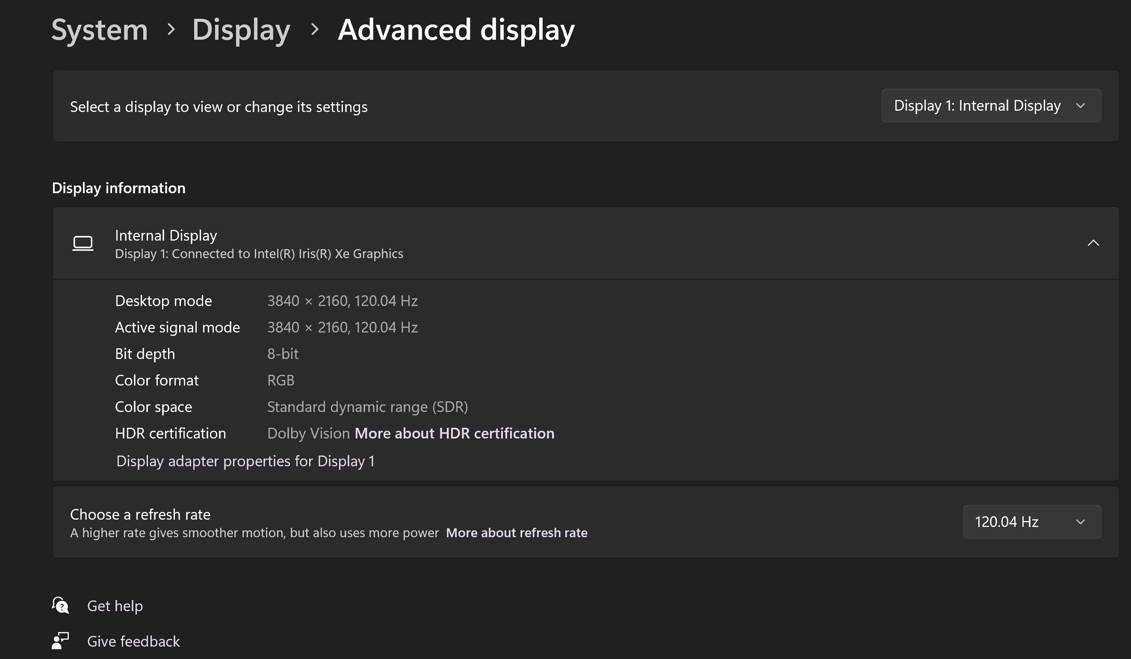Click chevron separator after Display breadcrumb
The height and width of the screenshot is (659, 1131).
315,29
